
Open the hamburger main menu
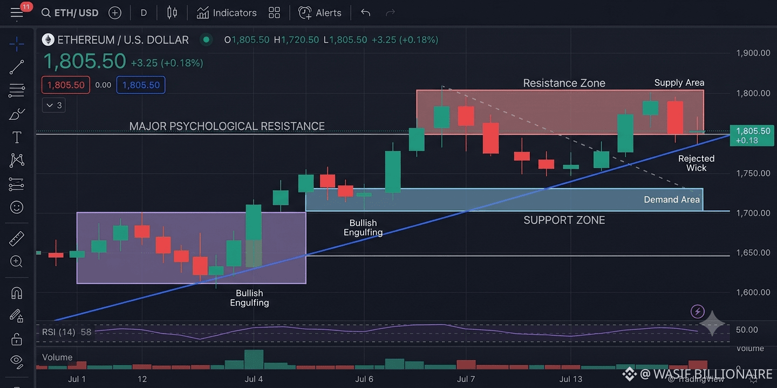click(x=17, y=12)
